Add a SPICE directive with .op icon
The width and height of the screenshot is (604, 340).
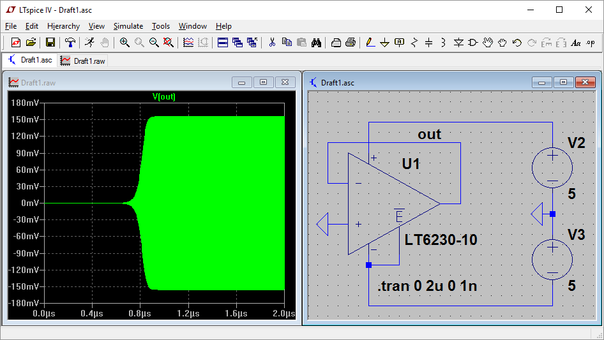tap(591, 43)
